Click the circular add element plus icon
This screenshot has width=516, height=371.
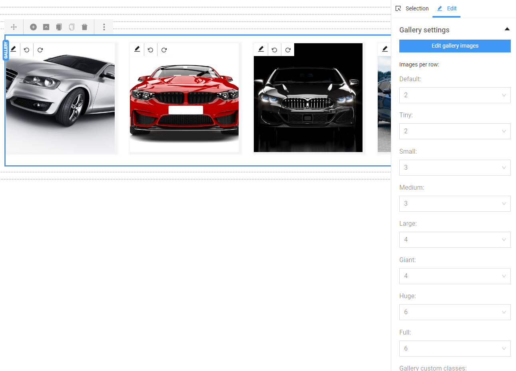tap(33, 27)
